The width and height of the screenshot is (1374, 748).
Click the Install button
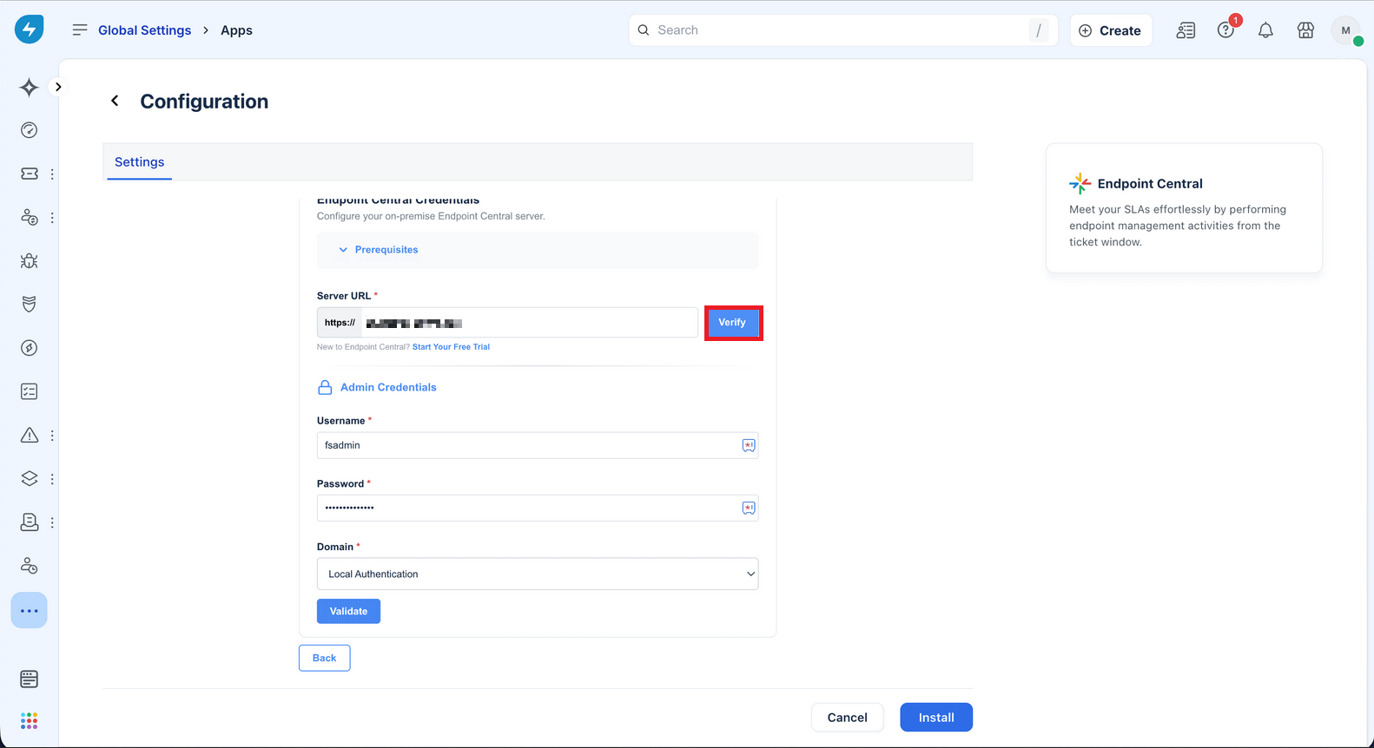pyautogui.click(x=936, y=718)
